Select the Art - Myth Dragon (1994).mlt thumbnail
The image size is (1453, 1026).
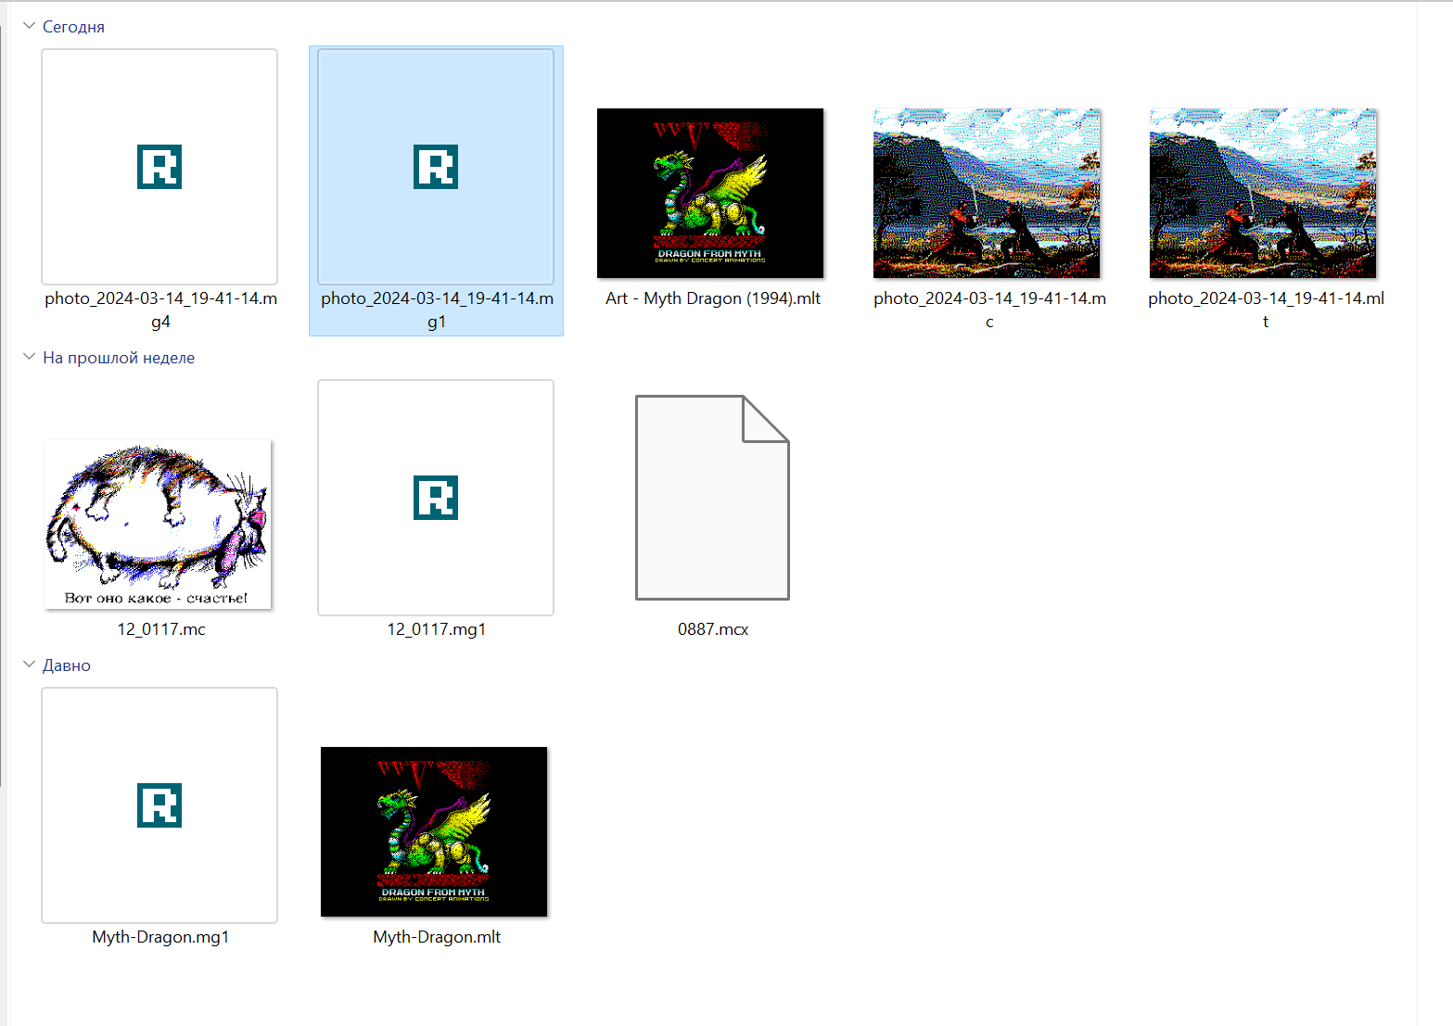click(710, 193)
